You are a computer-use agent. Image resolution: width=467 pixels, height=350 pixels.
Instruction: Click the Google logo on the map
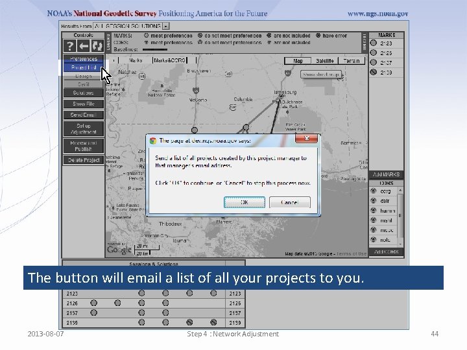pyautogui.click(x=119, y=250)
